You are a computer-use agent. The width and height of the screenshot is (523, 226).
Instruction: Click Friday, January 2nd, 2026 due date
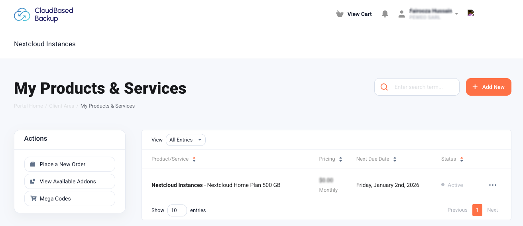coord(387,185)
